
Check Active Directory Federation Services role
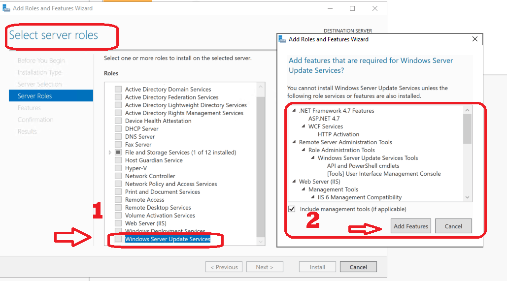coord(118,97)
